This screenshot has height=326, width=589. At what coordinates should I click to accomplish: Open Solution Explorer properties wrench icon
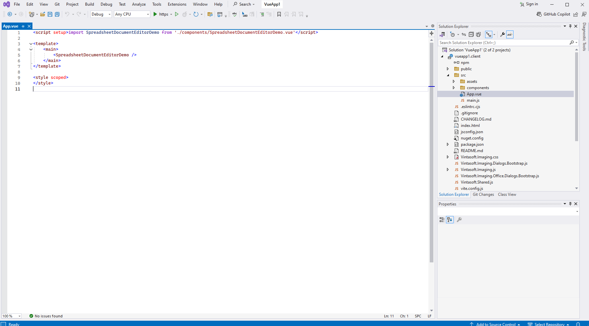tap(502, 34)
